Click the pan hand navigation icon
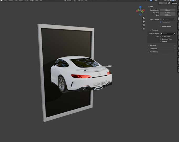The image size is (179, 142). pos(144,22)
